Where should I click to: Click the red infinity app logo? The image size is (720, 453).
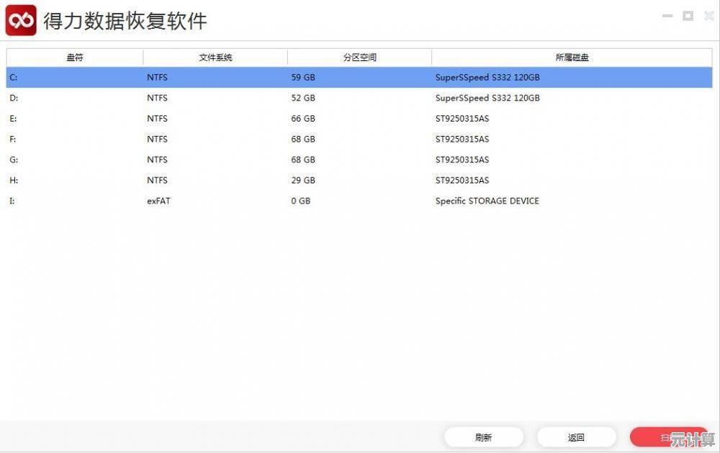[x=21, y=20]
